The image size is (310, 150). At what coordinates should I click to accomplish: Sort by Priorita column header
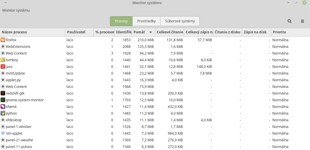tap(279, 32)
